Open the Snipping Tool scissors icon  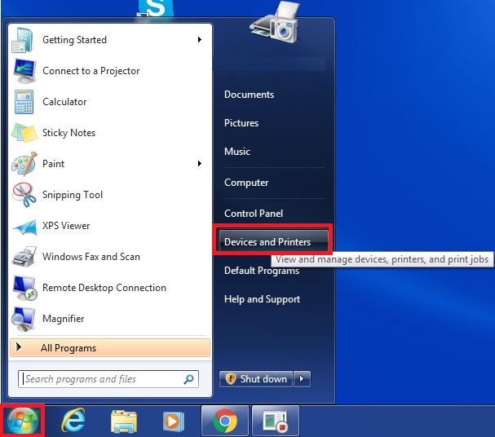pyautogui.click(x=24, y=195)
